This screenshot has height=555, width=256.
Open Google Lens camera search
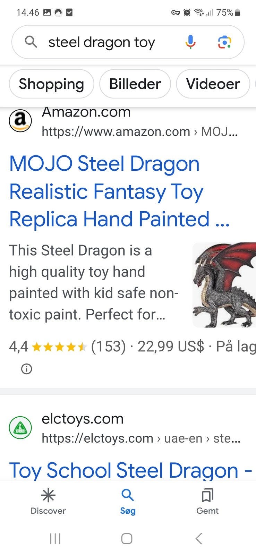click(224, 42)
